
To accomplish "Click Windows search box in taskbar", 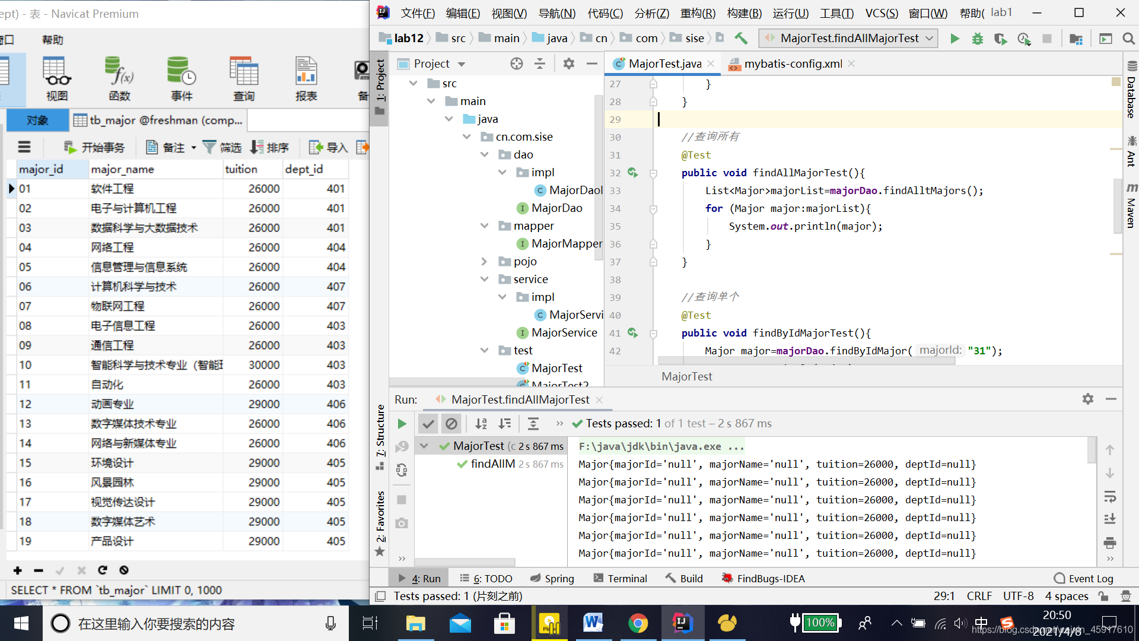I will (x=195, y=624).
